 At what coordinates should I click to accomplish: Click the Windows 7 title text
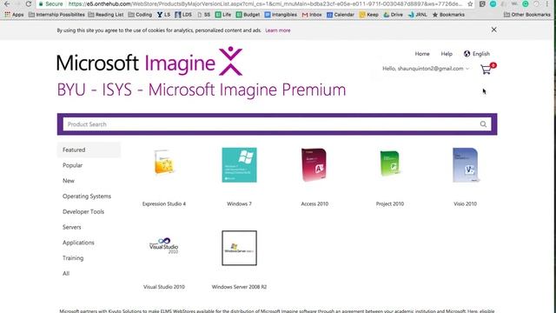(240, 204)
